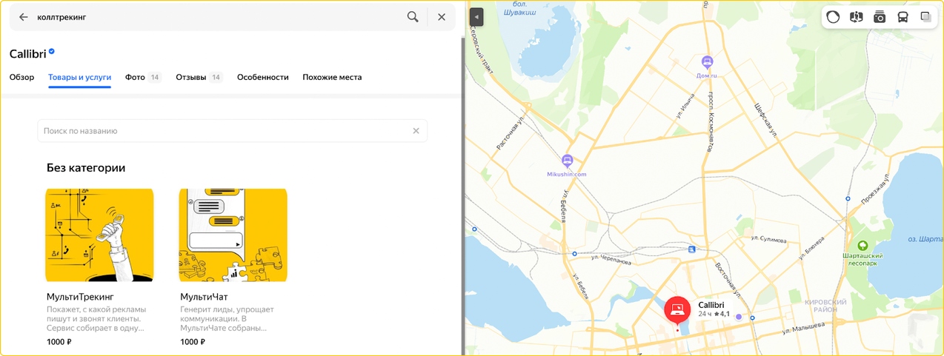Open photos camera icon on map toolbar
Viewport: 944px width, 356px height.
880,17
